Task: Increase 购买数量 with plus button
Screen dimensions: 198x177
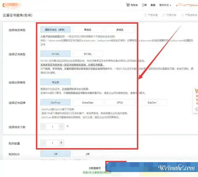Action: pos(61,143)
